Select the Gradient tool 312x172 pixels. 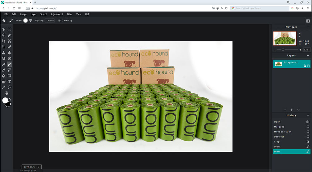tap(9, 76)
